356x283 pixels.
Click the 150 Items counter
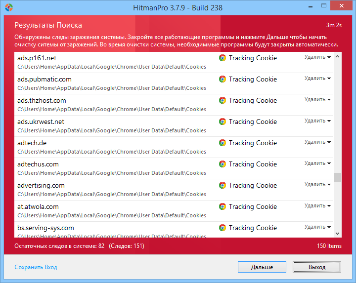click(329, 246)
